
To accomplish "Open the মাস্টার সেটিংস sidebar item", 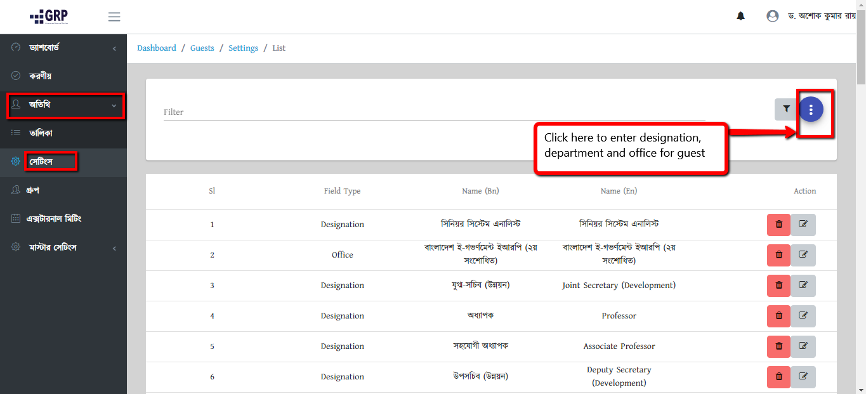I will 63,247.
